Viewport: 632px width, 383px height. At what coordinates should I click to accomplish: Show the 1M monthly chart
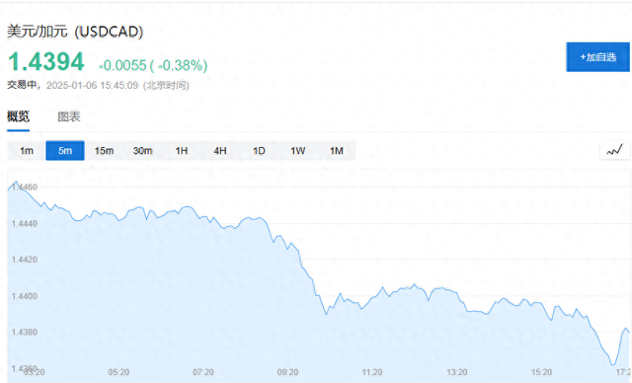336,151
